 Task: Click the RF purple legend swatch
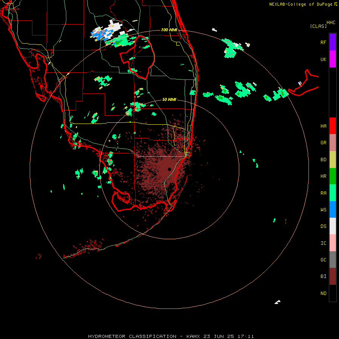click(333, 42)
